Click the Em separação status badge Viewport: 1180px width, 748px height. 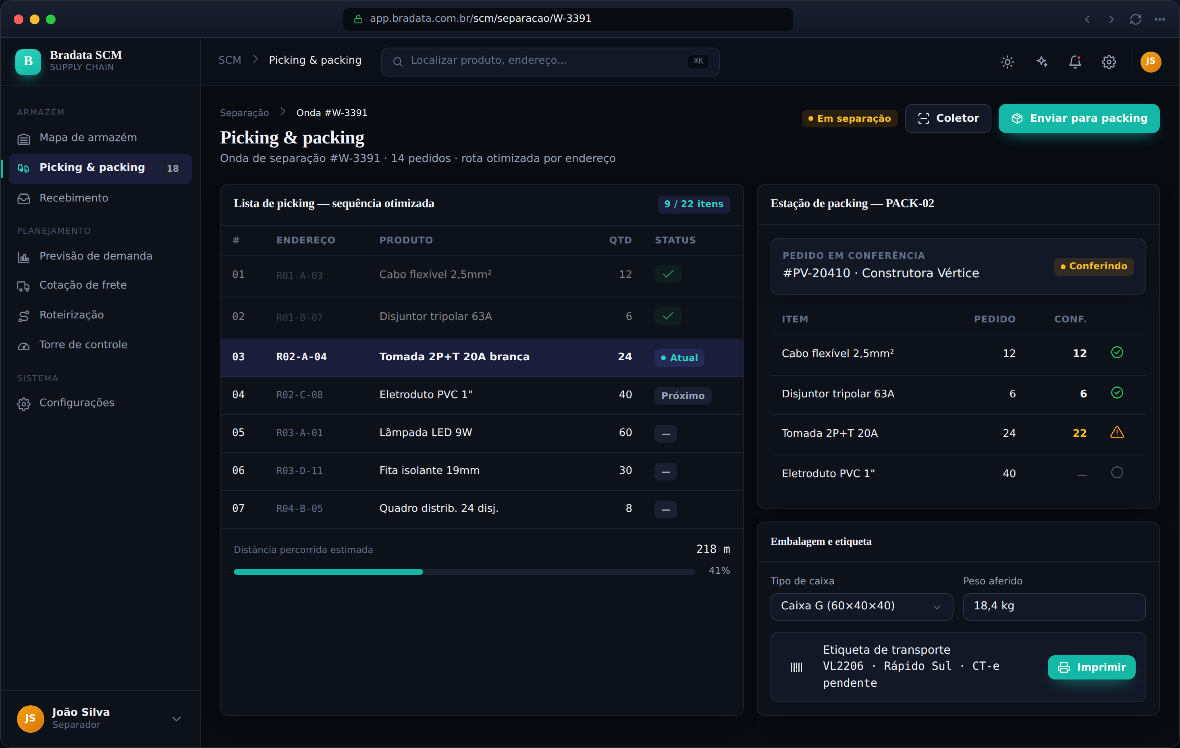849,118
